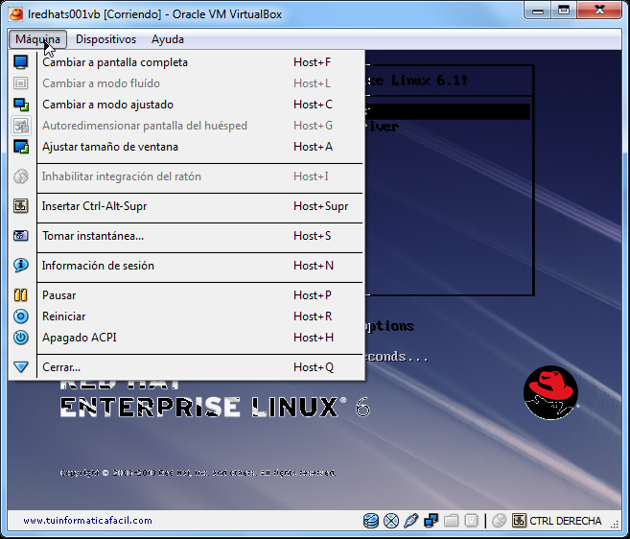Click the blue reset icon beside Reiniciar
Screen dimensions: 630x539
[21, 316]
